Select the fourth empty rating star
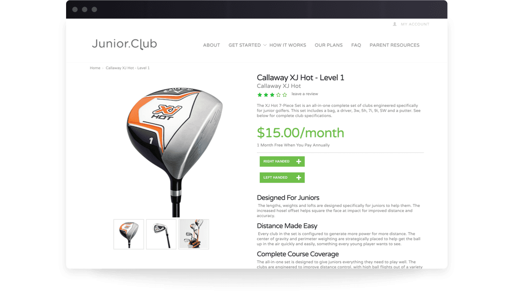This screenshot has width=510, height=293. [x=278, y=95]
